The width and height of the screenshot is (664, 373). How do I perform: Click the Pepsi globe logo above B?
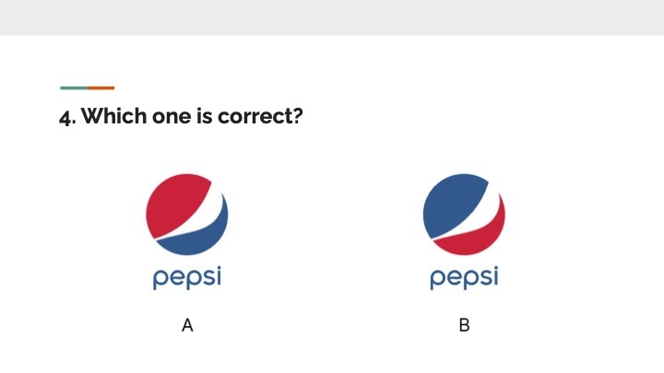pos(464,215)
